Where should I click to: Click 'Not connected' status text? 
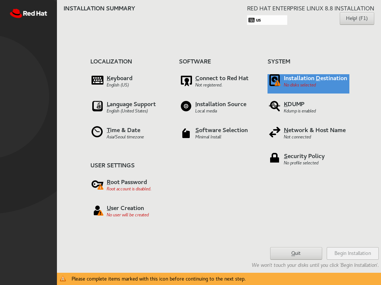click(297, 137)
